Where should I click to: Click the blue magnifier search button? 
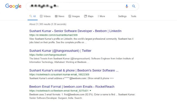pyautogui.click(x=134, y=6)
